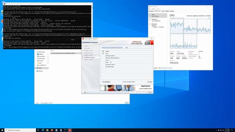Select the Installation Progress step in sidebar
Viewport: 235px width, 132px height.
[89, 57]
